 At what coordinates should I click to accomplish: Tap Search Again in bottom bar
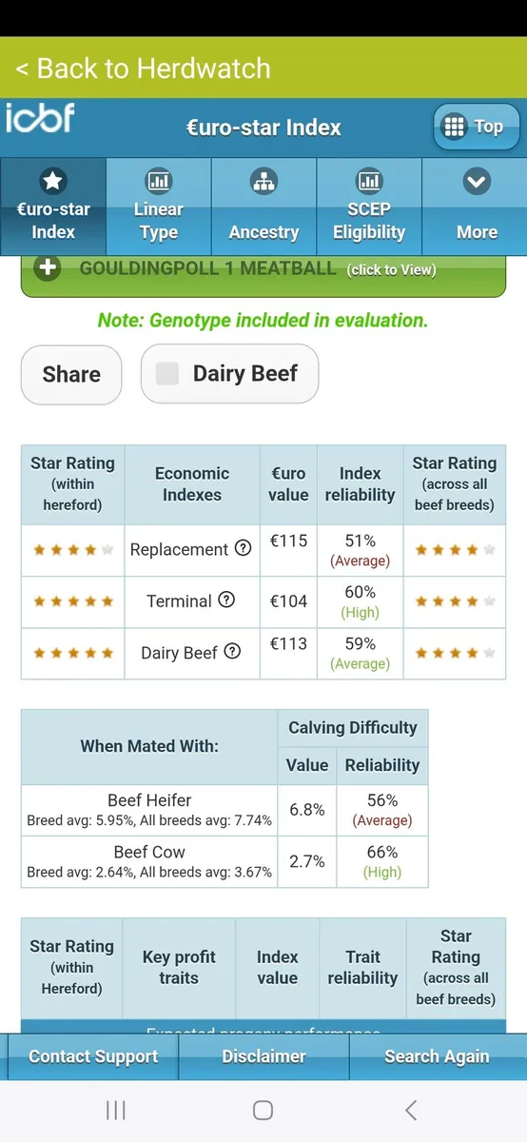437,1056
